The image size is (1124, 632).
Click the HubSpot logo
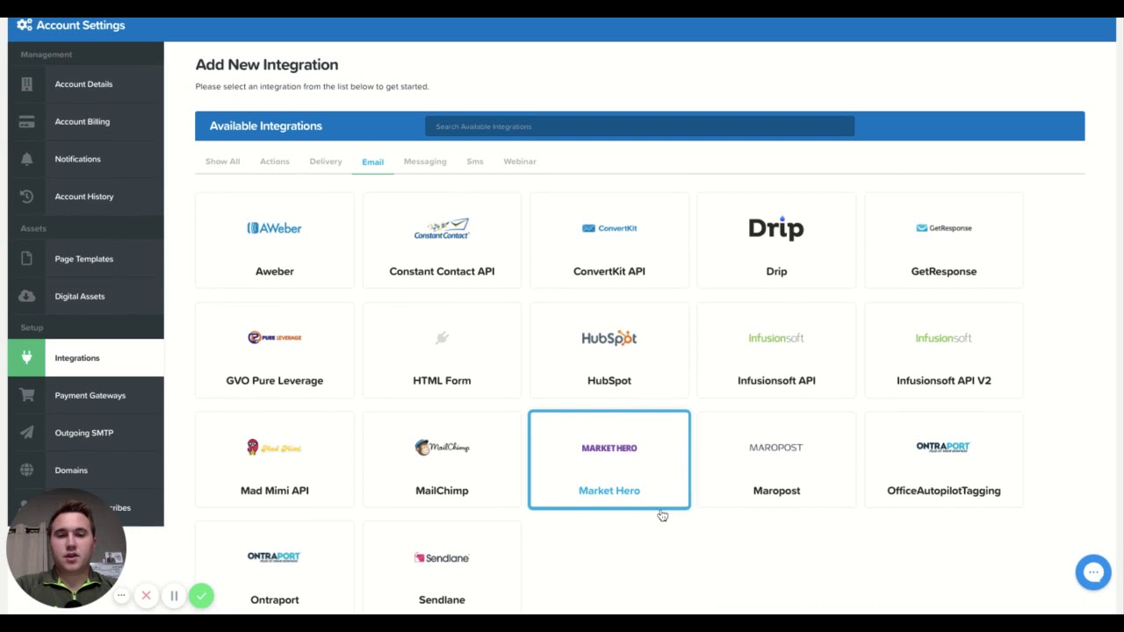pyautogui.click(x=609, y=338)
